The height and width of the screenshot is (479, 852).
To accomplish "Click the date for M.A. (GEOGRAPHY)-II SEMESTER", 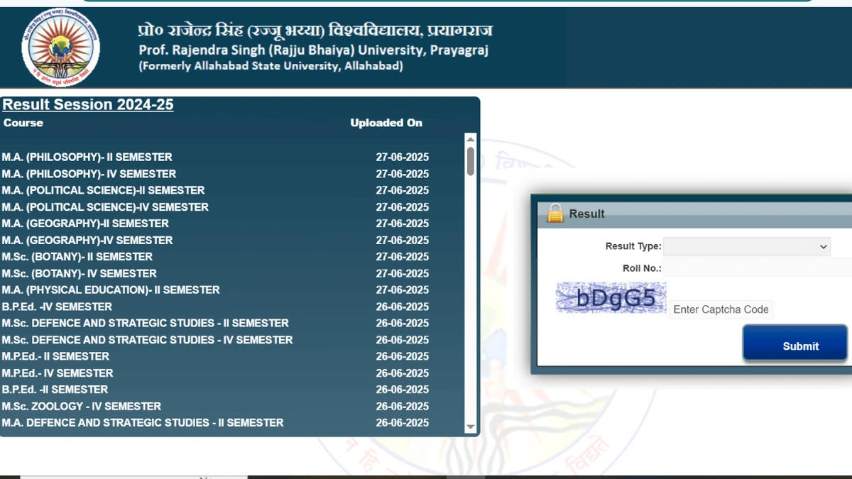I will coord(403,224).
